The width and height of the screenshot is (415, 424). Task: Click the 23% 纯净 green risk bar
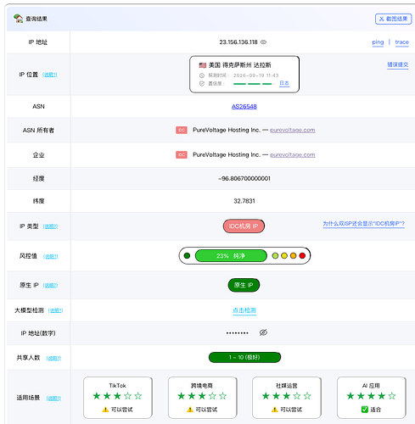coord(231,256)
